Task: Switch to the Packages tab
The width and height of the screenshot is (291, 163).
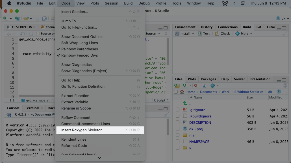Action: pyautogui.click(x=209, y=79)
